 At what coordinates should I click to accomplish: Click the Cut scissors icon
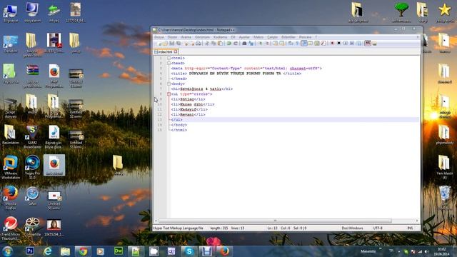(207, 44)
